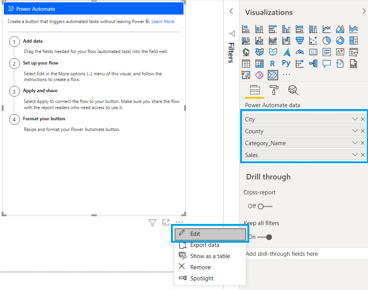368x290 pixels.
Task: Select the treemap visual
Action: [x=354, y=41]
